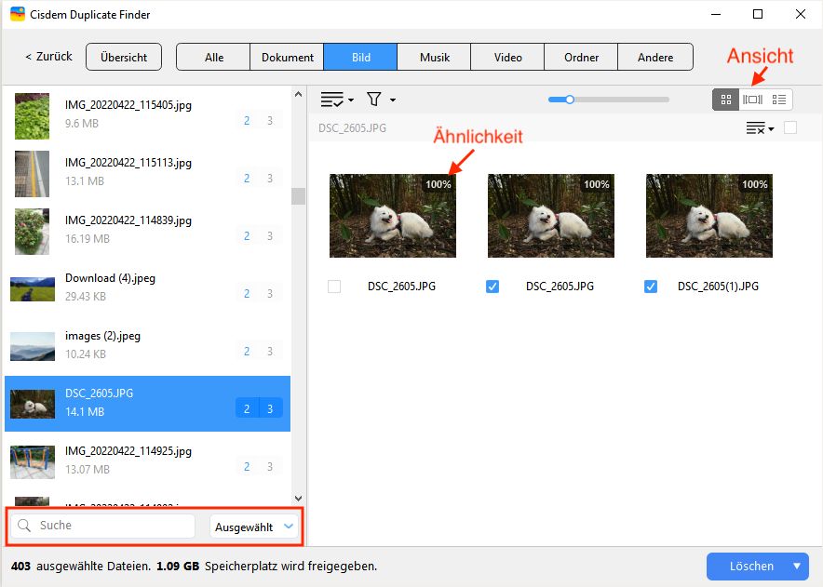Select the middle dog photo thumbnail
This screenshot has height=587, width=823.
click(550, 216)
